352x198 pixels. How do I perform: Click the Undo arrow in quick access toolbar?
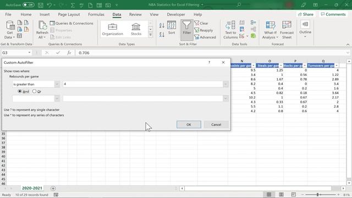[x=49, y=5]
